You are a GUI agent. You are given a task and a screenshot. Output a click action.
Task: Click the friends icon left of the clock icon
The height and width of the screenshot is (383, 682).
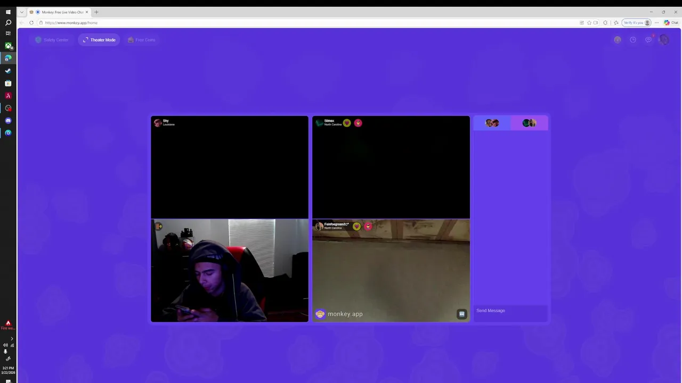coord(618,39)
